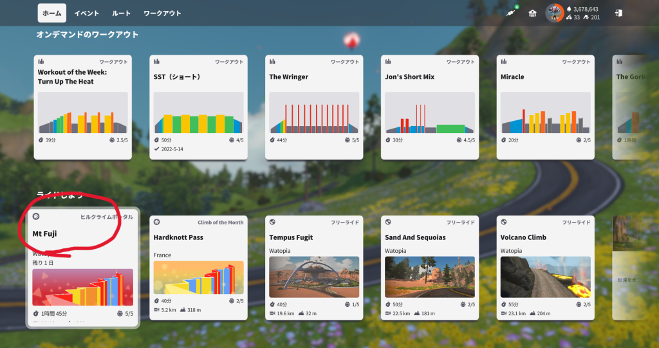The image size is (659, 348).
Task: Click Turn Up The Heat interval chart
Action: point(83,113)
